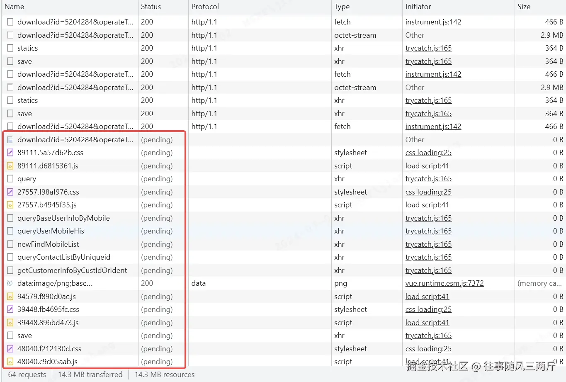Click the script icon beside 48040.c9d05aab.js

tap(10, 362)
